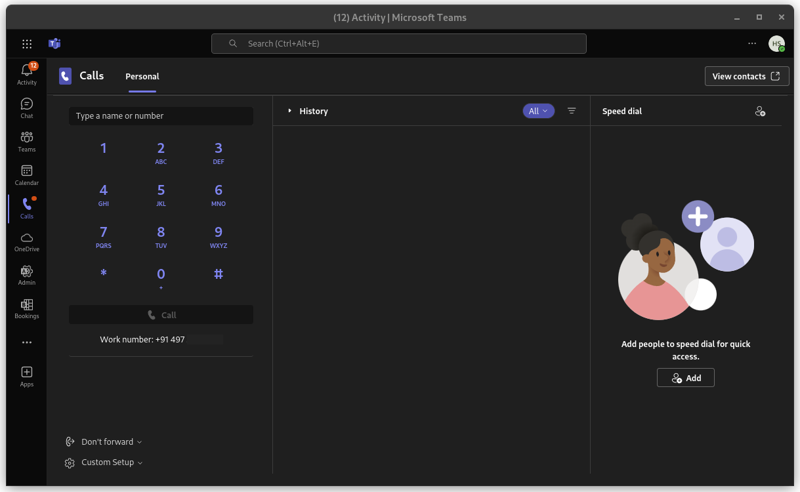Focus the Type a name or number field
800x492 pixels.
point(161,116)
